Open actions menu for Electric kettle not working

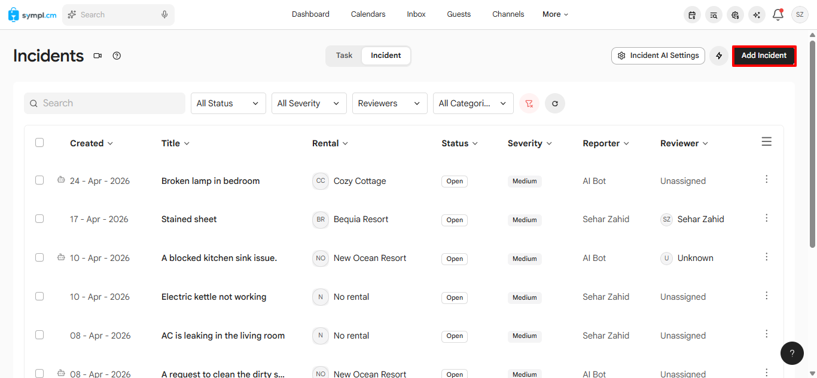tap(767, 296)
